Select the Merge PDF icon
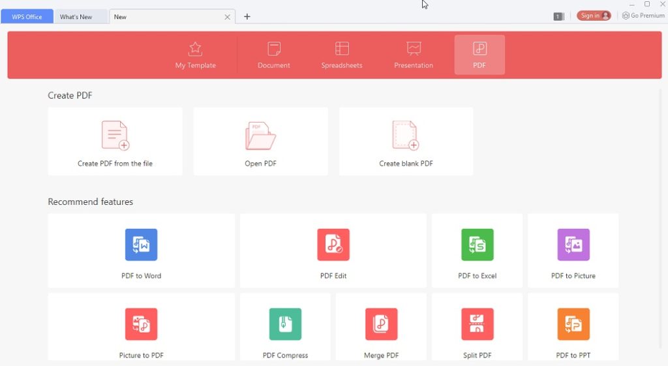Viewport: 668px width, 366px height. click(381, 324)
